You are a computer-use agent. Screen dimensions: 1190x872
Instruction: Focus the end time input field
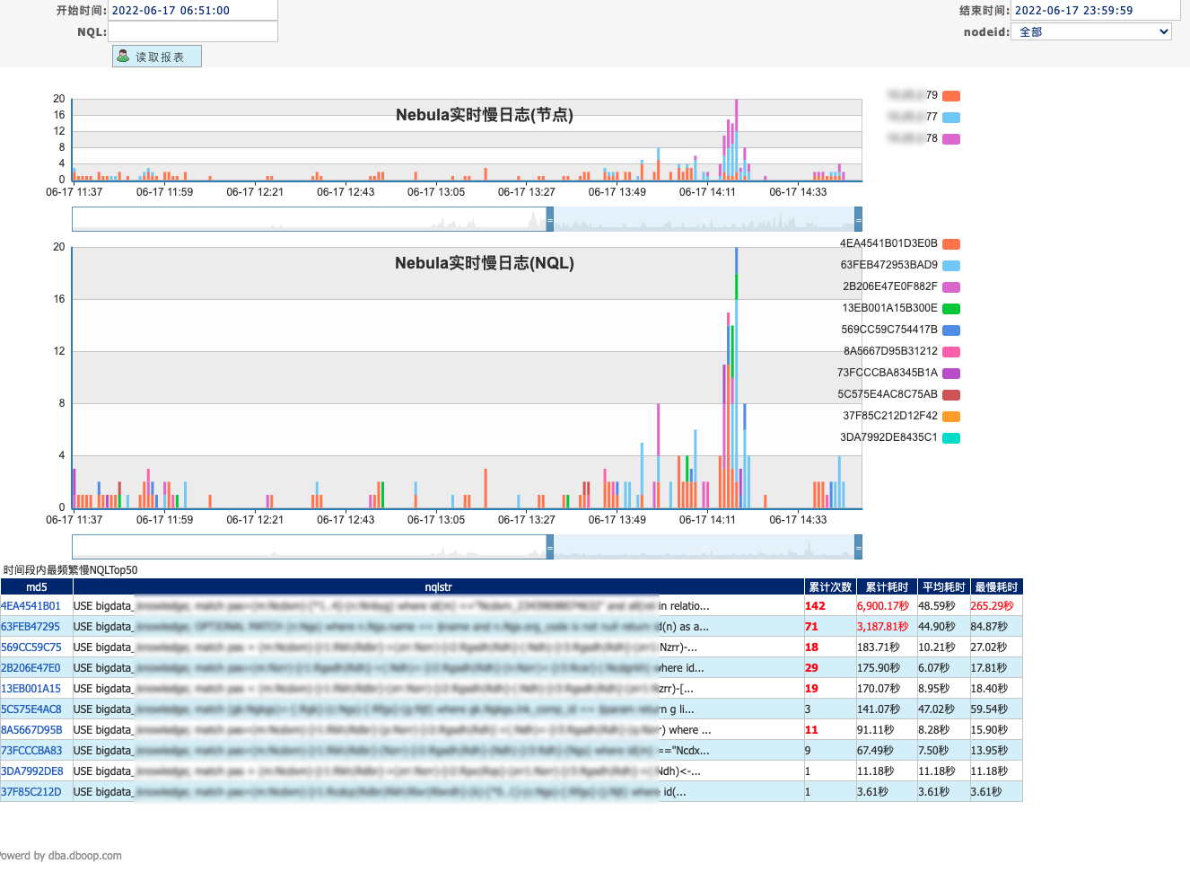(1095, 11)
